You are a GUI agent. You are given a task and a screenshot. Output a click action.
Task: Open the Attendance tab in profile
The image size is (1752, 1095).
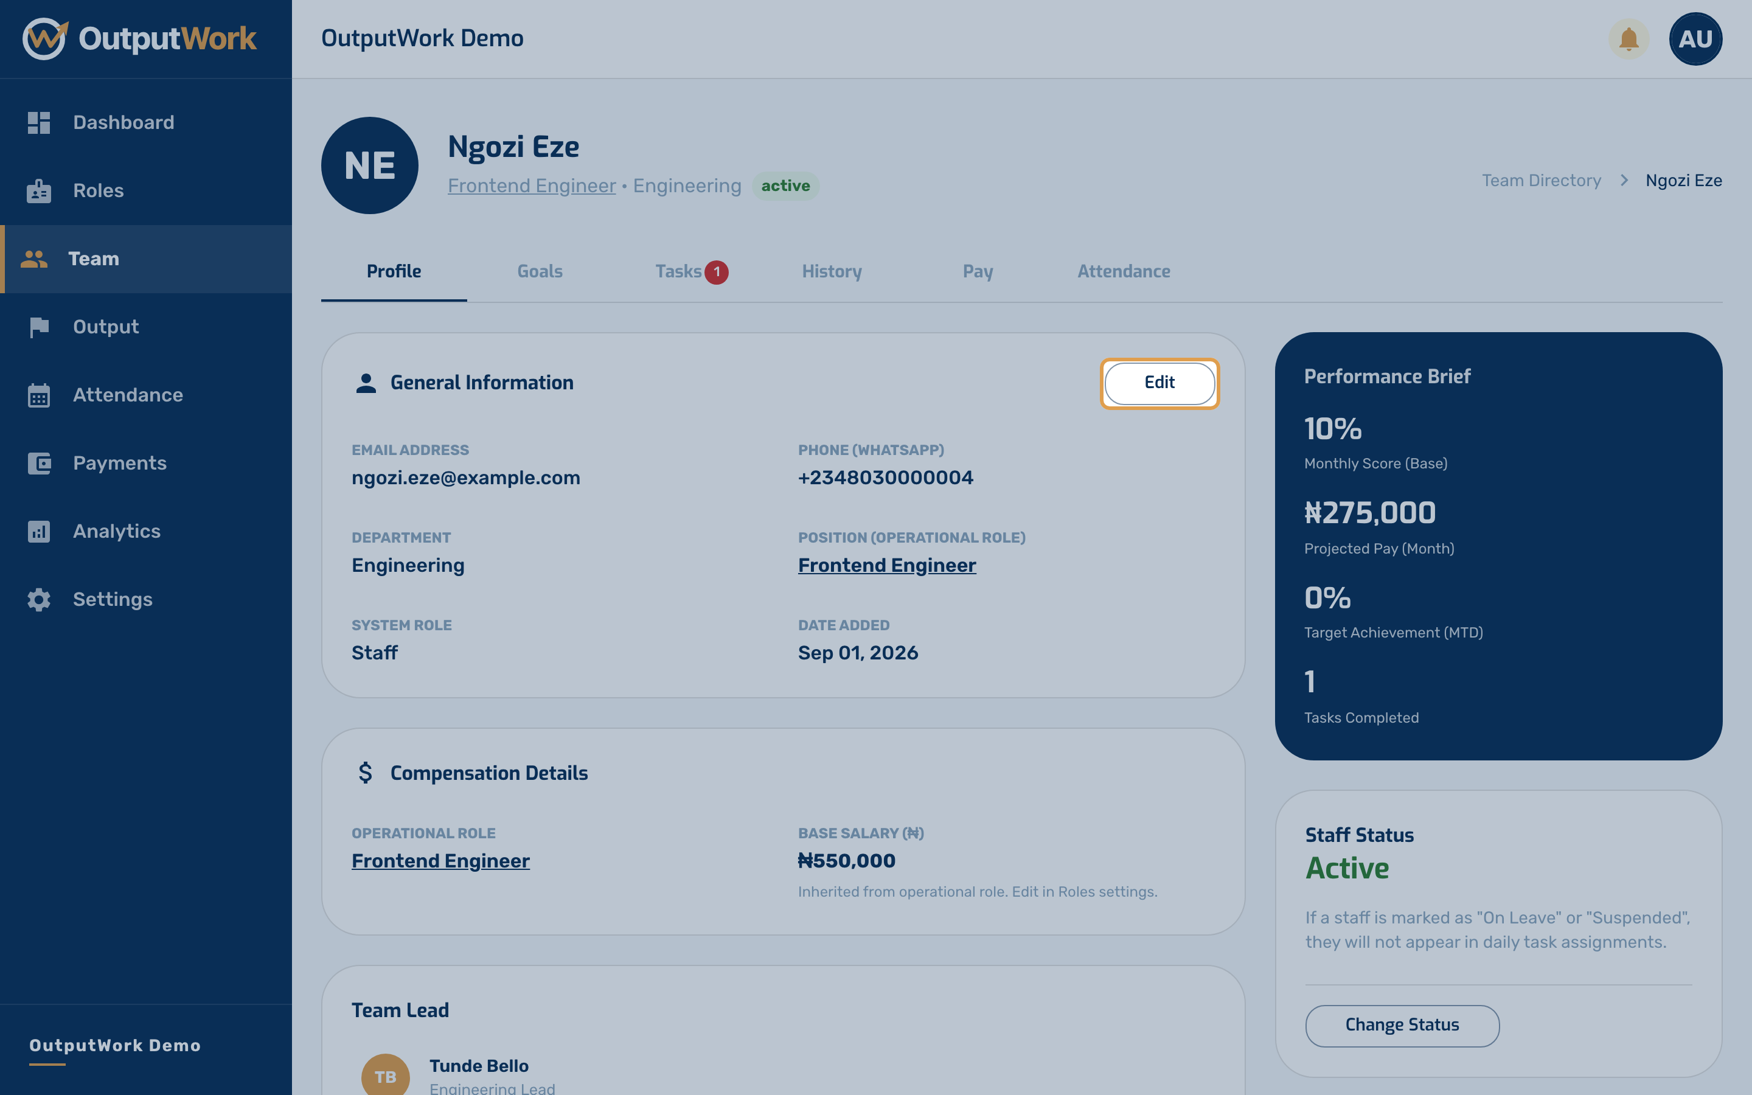[x=1124, y=271]
